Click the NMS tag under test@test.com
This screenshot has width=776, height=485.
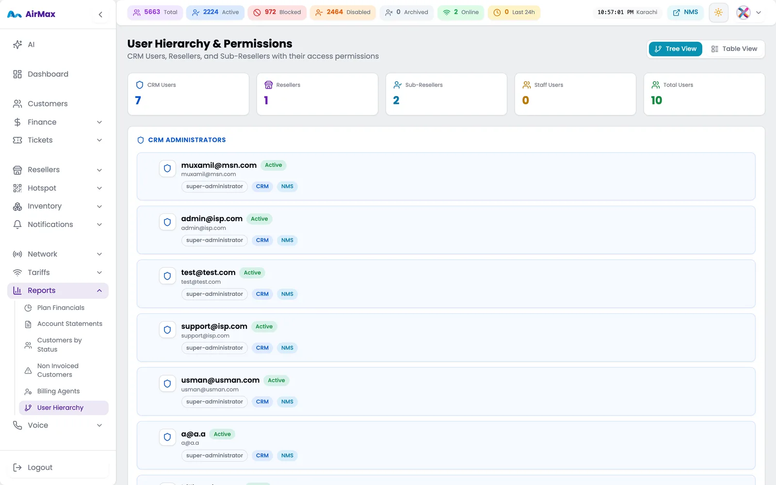pyautogui.click(x=287, y=294)
